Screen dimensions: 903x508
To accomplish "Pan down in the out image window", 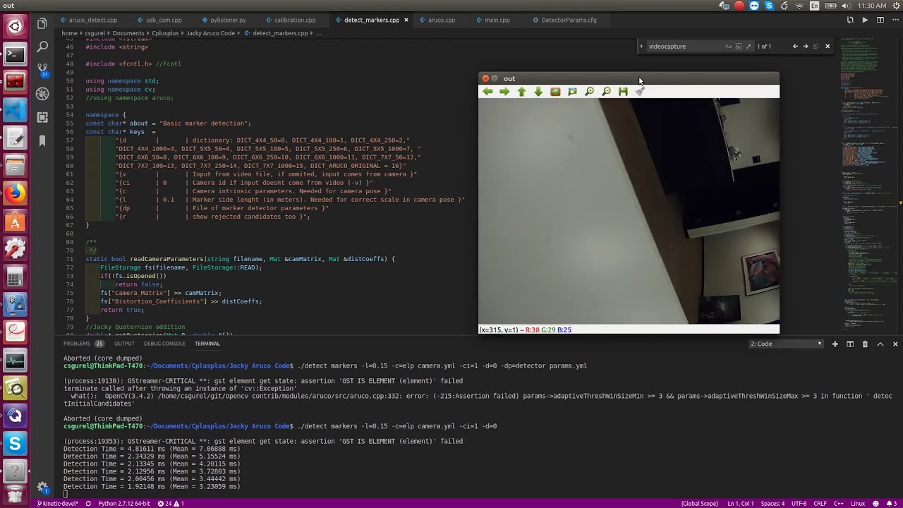I will pos(538,92).
